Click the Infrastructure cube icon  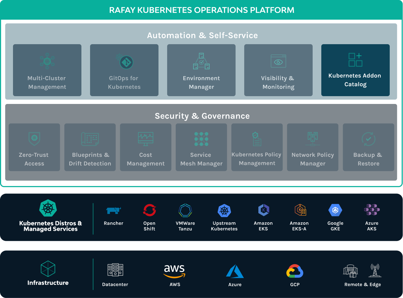[x=48, y=269]
